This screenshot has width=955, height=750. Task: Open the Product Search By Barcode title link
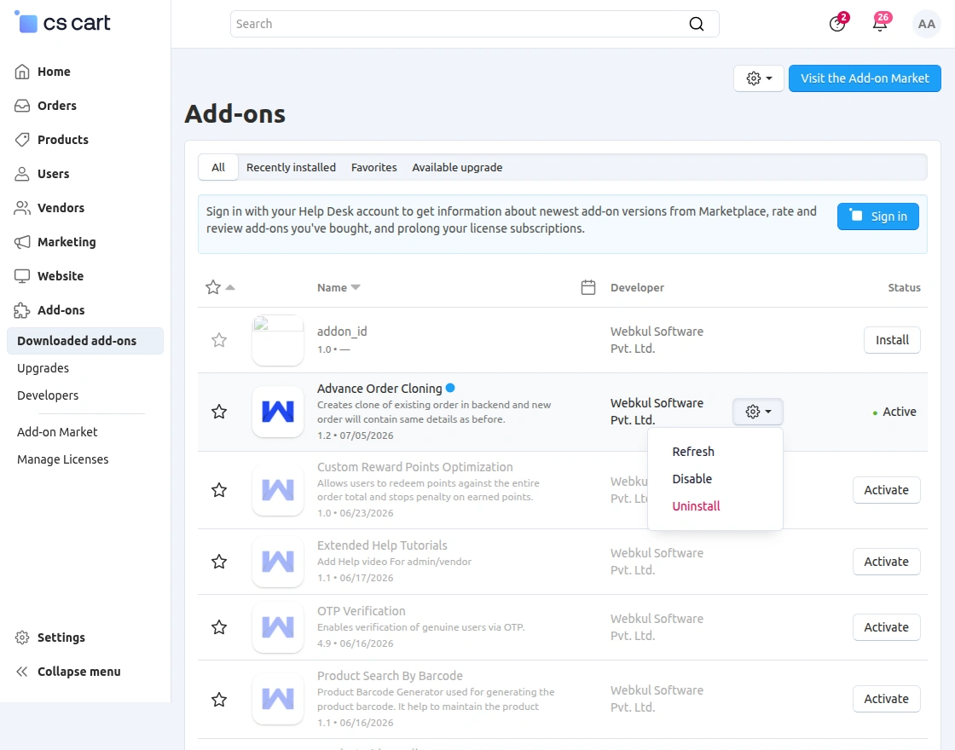[x=390, y=676]
